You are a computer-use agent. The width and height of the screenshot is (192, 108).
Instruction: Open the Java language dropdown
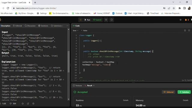pos(75,31)
